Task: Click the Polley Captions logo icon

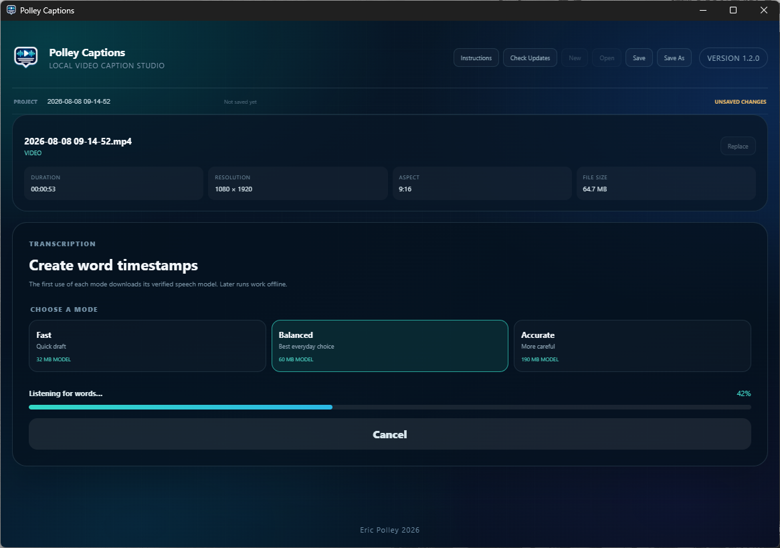Action: coord(26,58)
